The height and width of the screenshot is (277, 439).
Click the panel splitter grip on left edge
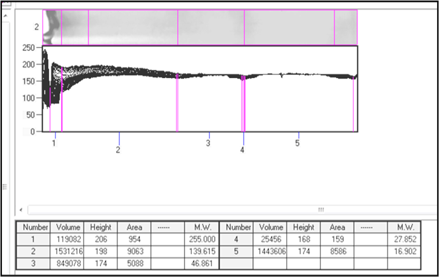[x=5, y=187]
